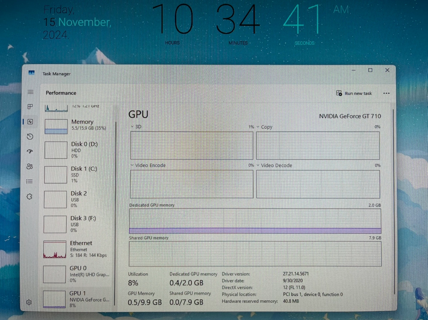Open the Services page icon
This screenshot has height=320, width=428.
(x=29, y=196)
